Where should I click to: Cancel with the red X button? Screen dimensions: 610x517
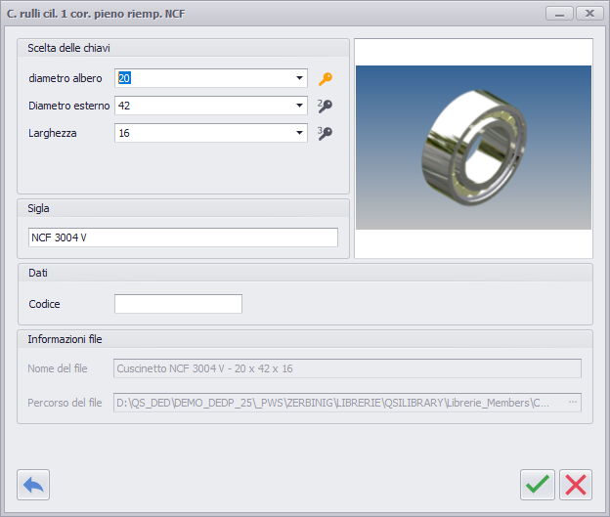[576, 485]
